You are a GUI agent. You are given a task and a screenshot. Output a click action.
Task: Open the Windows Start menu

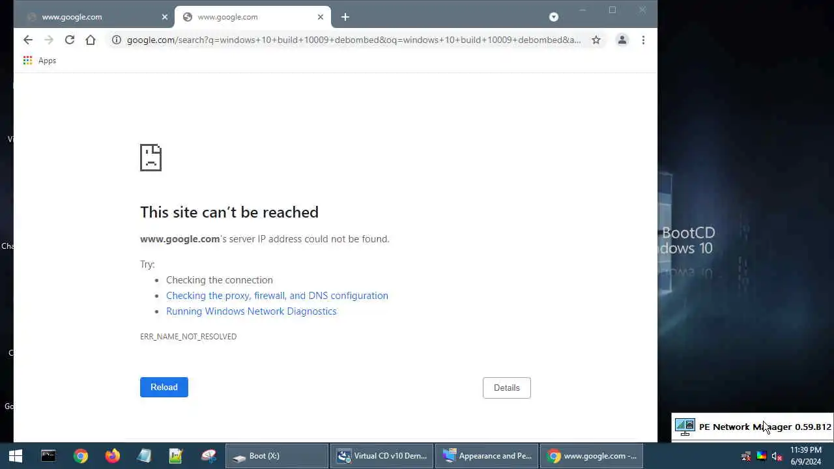click(x=16, y=456)
